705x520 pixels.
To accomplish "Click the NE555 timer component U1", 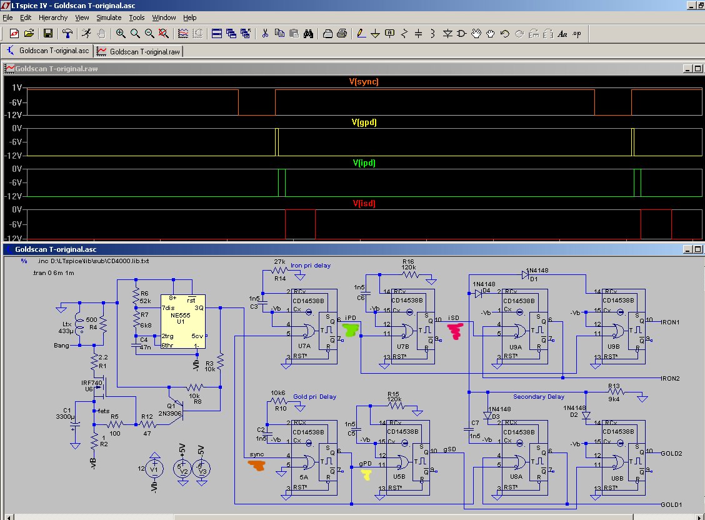I will pos(182,322).
